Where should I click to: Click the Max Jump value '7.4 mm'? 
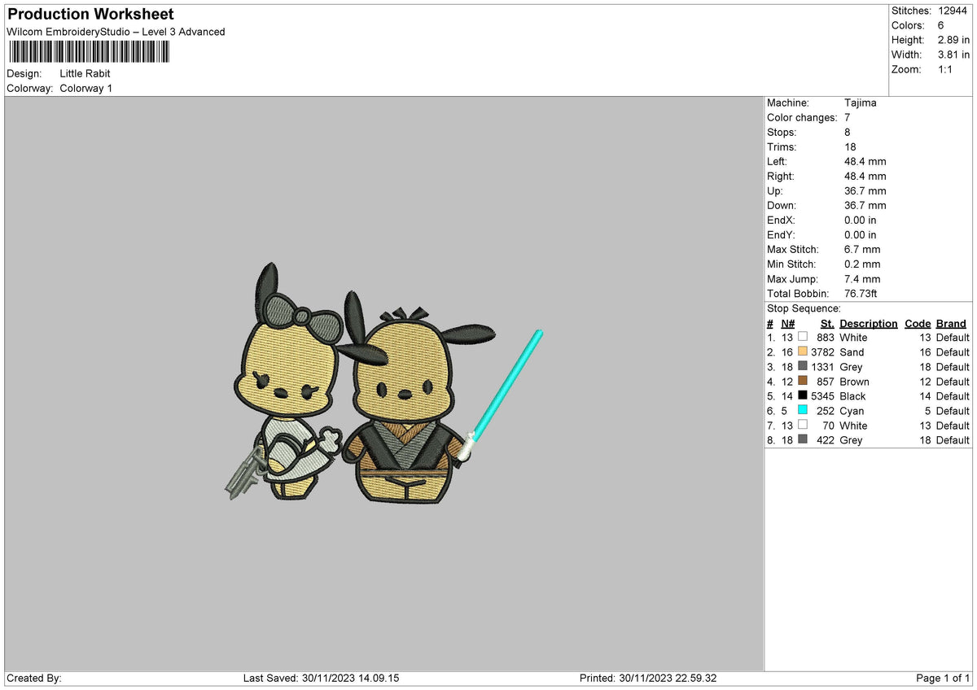point(862,278)
